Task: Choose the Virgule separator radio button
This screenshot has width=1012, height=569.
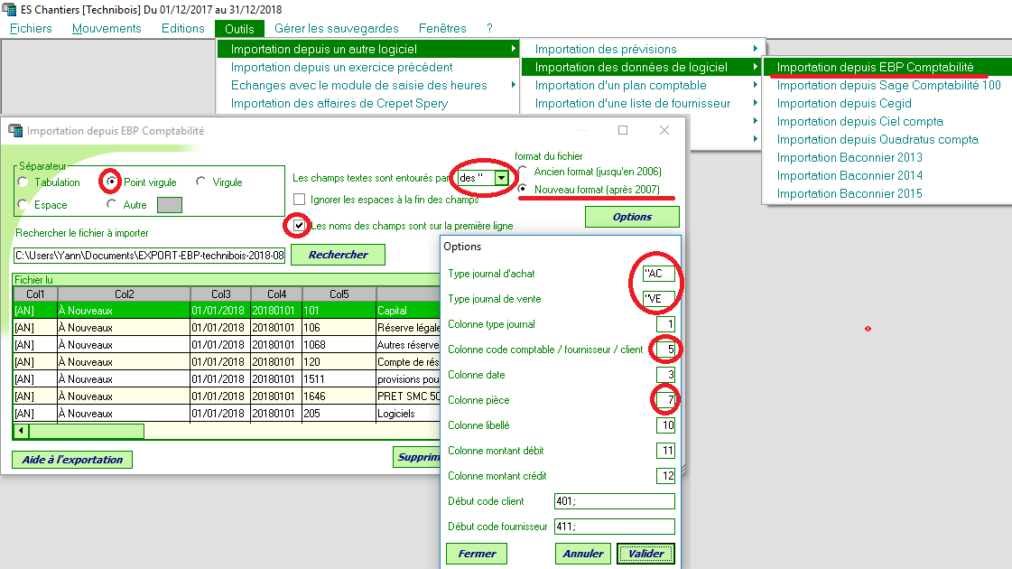Action: [x=200, y=182]
